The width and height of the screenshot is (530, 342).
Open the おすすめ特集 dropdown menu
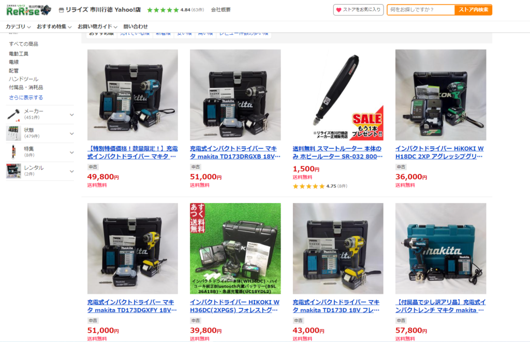click(x=54, y=26)
